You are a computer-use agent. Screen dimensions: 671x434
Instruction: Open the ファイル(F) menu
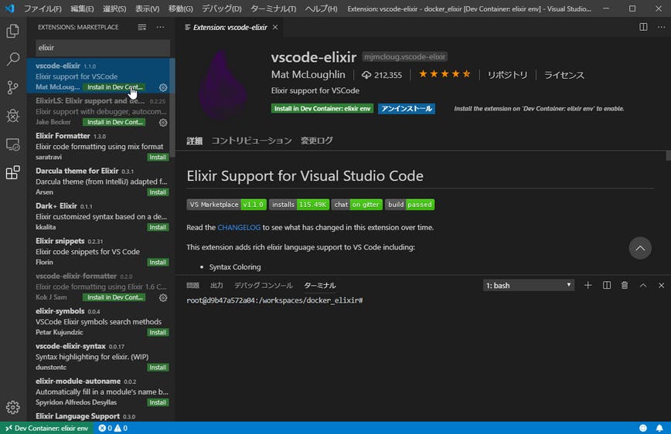[43, 8]
